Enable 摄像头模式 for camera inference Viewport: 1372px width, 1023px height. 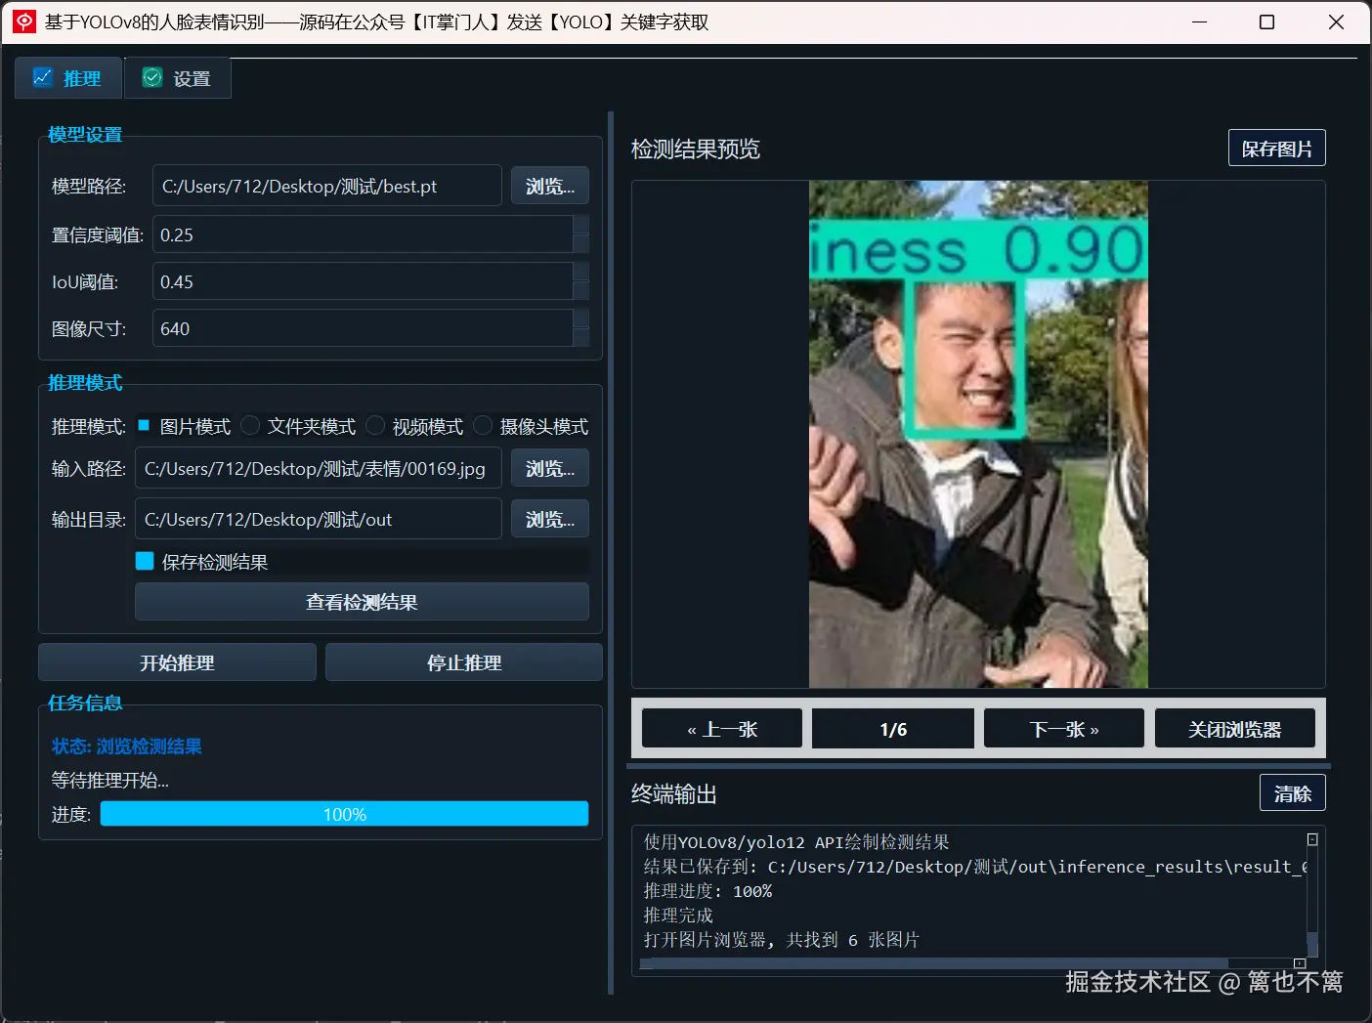click(483, 425)
